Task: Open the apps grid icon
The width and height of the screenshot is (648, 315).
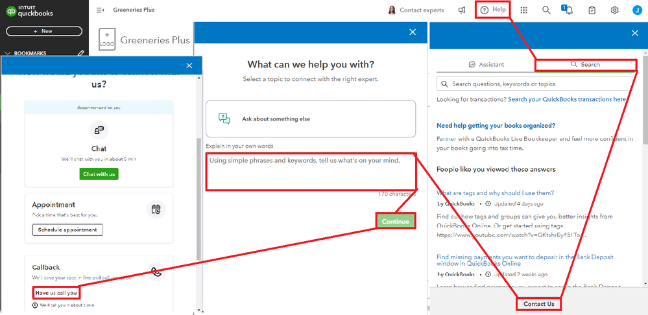Action: (x=523, y=10)
